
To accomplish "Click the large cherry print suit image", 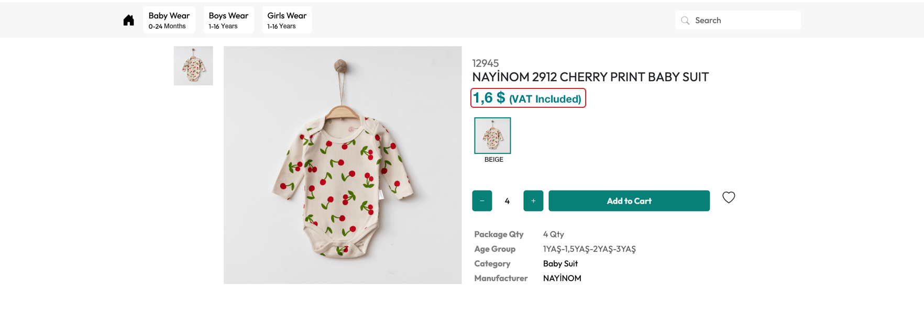I will (343, 165).
